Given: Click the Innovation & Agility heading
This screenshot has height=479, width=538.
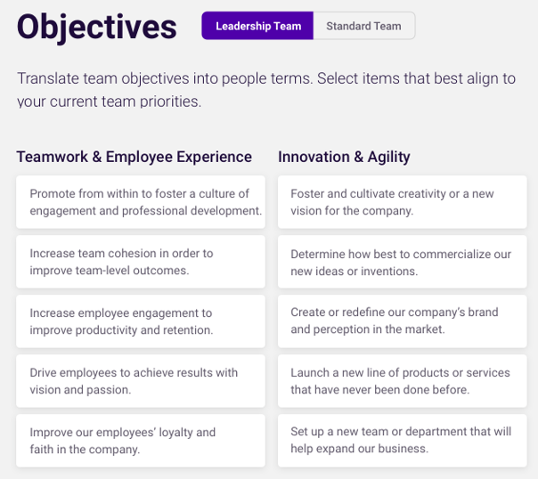Looking at the screenshot, I should [344, 157].
